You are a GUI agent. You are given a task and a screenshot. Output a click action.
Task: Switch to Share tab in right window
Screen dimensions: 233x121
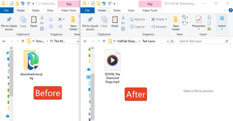[117, 10]
